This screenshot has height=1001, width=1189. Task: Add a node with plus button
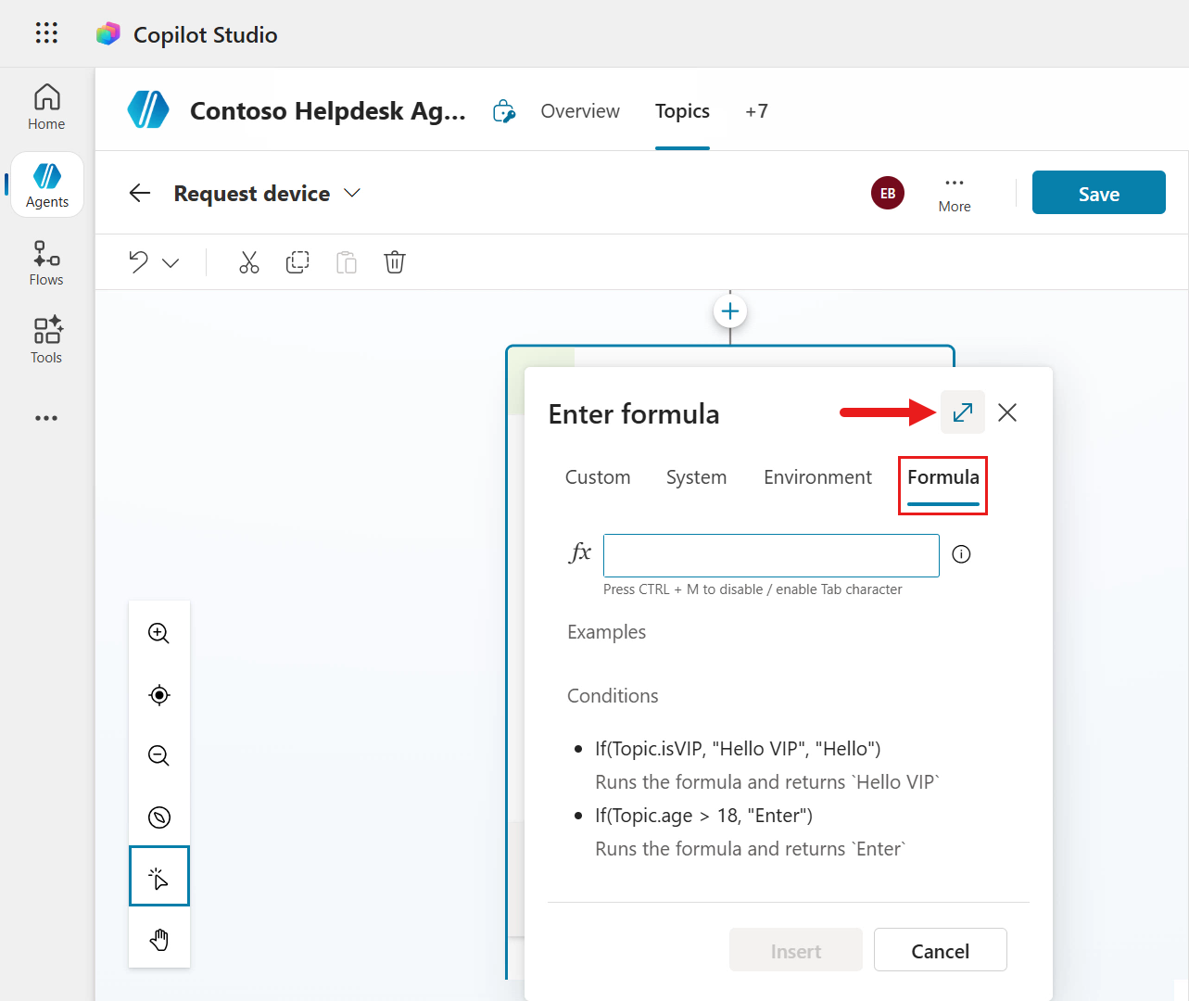pyautogui.click(x=730, y=311)
